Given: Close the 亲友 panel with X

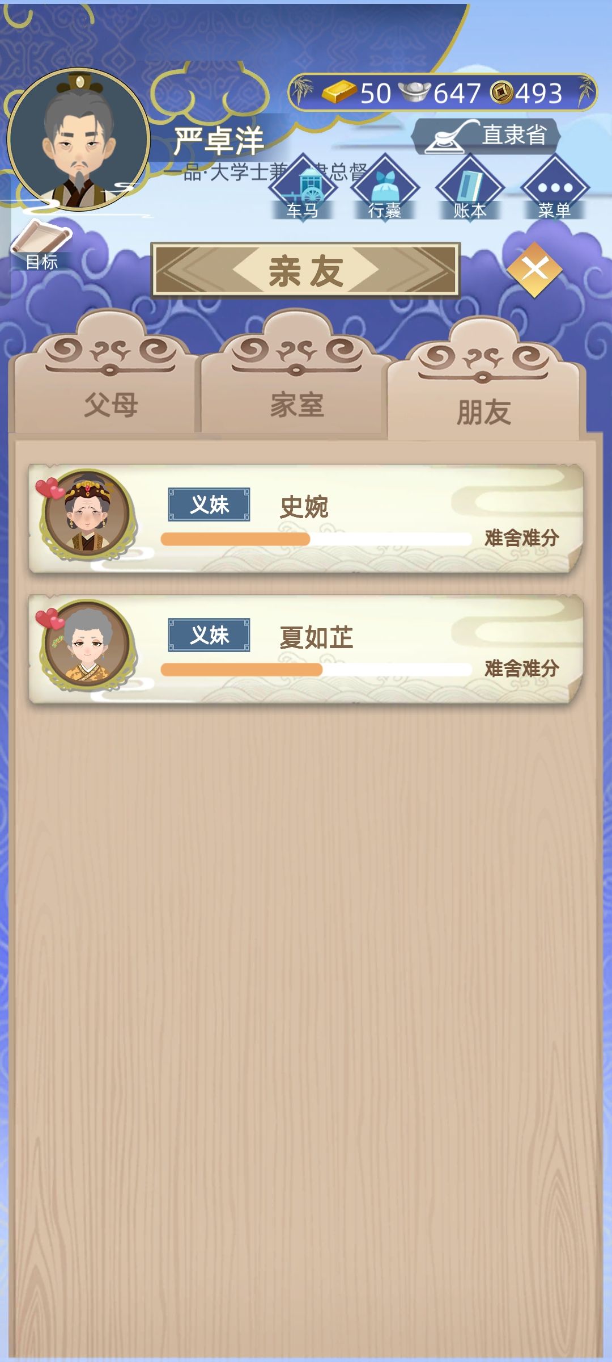Looking at the screenshot, I should [534, 270].
